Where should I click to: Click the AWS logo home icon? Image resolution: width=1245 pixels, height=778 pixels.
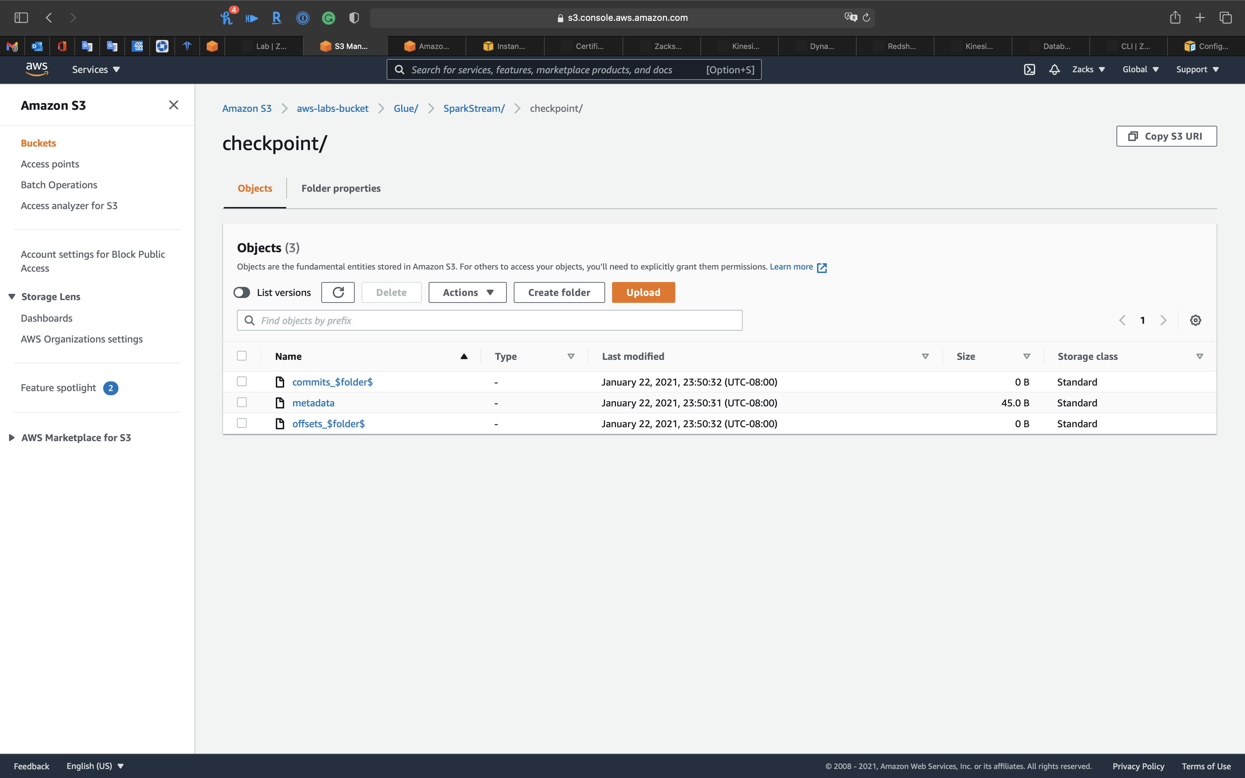click(x=36, y=69)
